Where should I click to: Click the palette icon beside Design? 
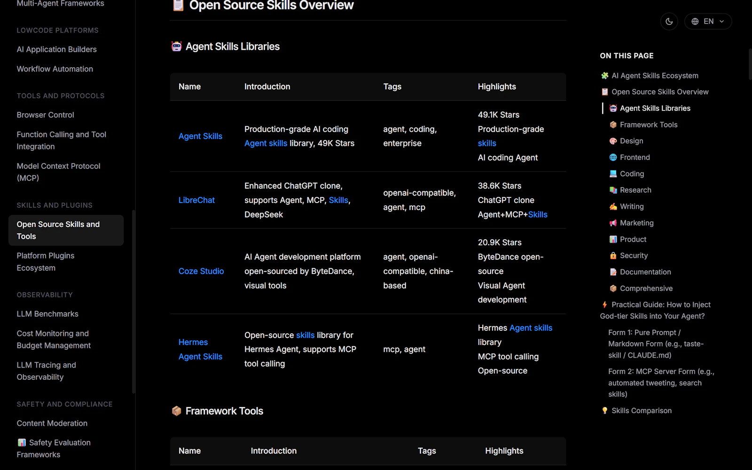(613, 141)
